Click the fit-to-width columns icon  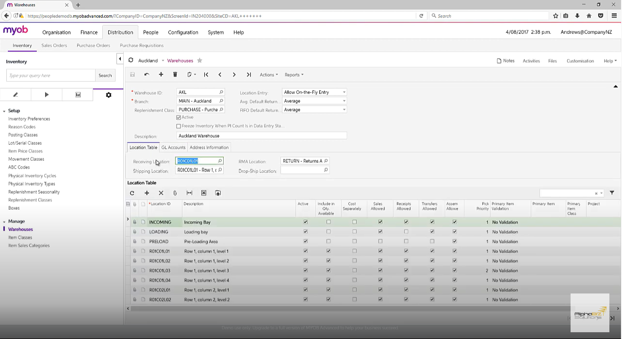coord(189,193)
